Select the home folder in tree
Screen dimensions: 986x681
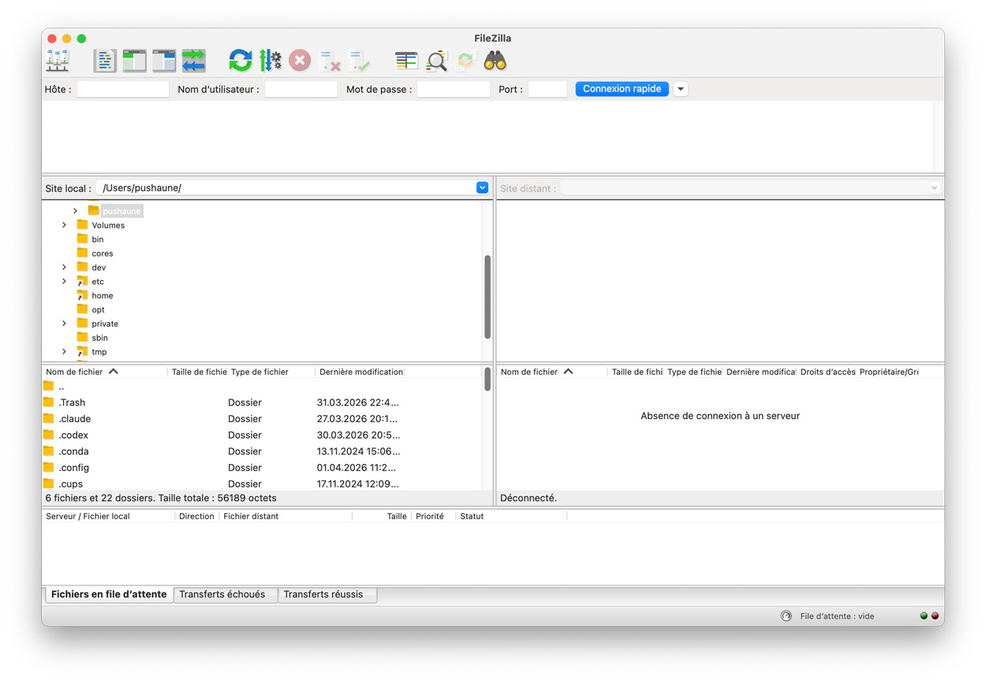(x=103, y=296)
